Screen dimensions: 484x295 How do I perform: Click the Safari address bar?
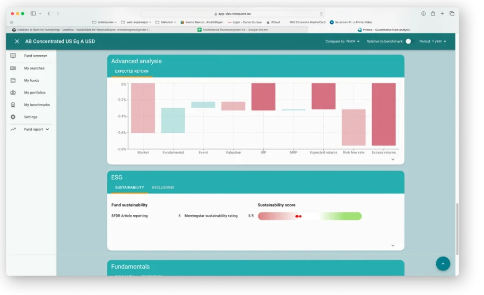coord(232,14)
